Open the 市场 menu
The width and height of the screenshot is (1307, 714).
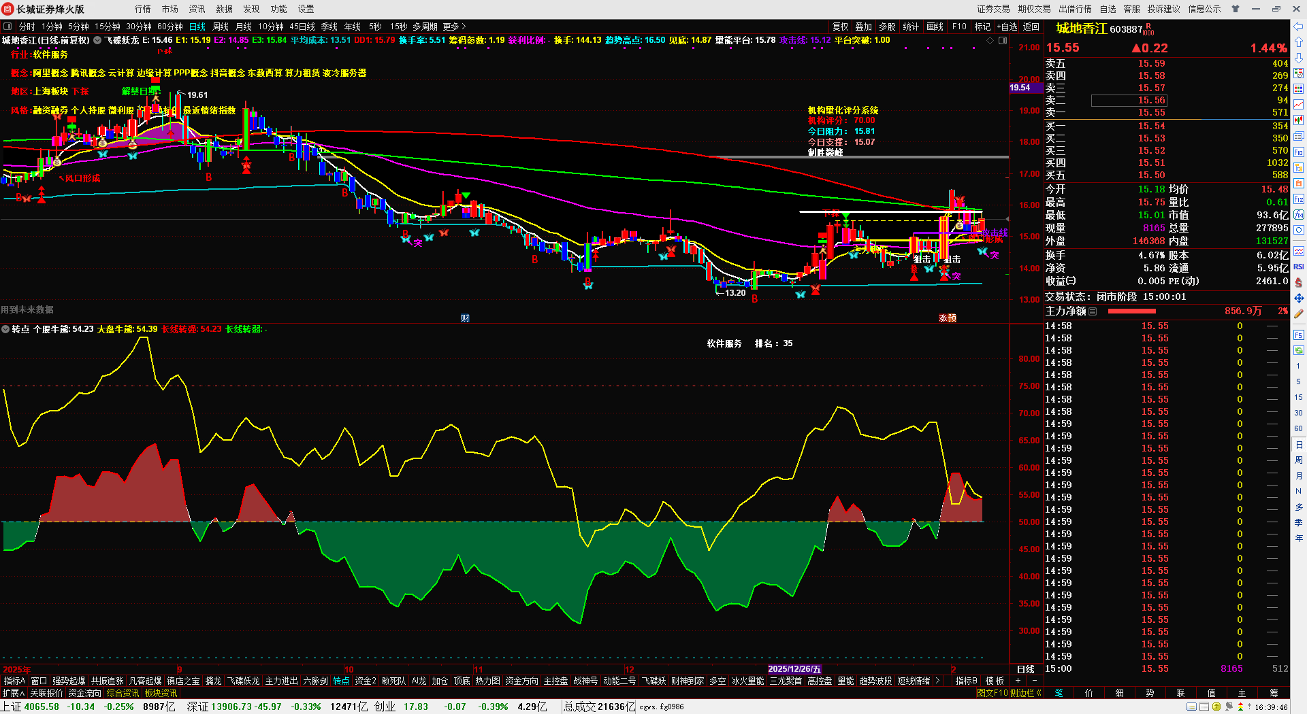pyautogui.click(x=170, y=9)
